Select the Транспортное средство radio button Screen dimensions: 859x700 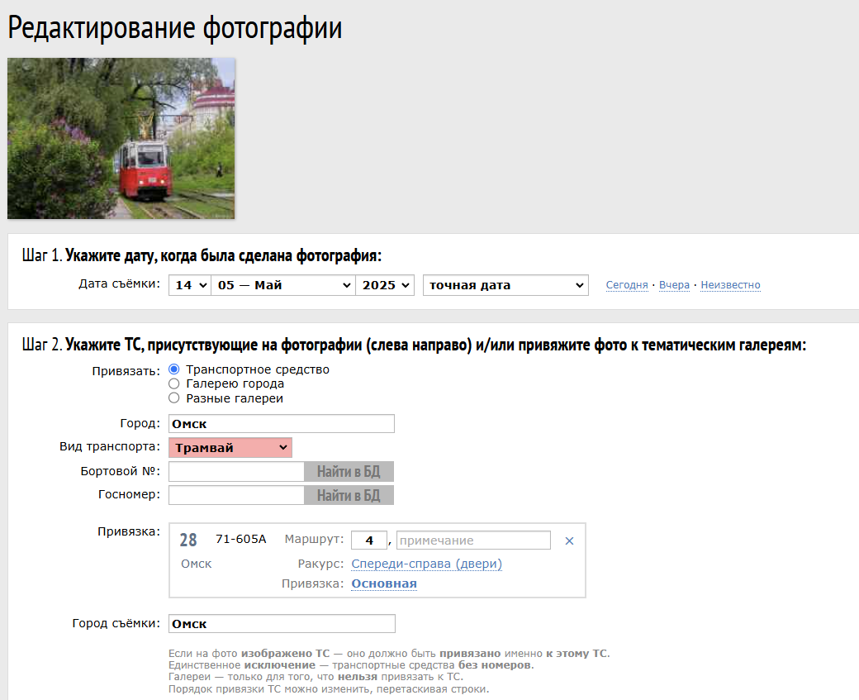point(173,369)
